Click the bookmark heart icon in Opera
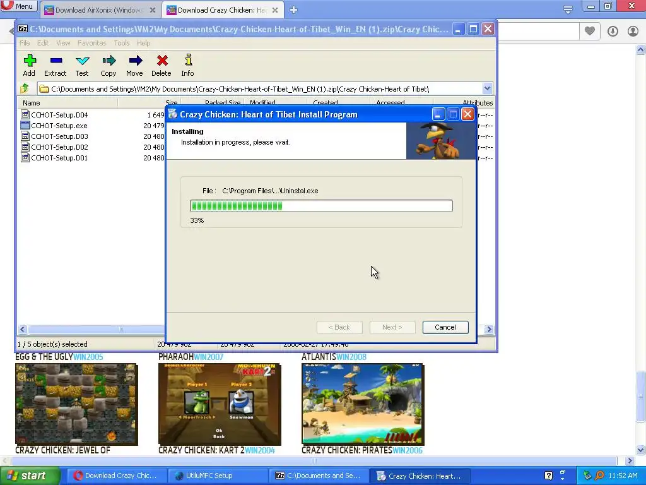 click(x=590, y=31)
